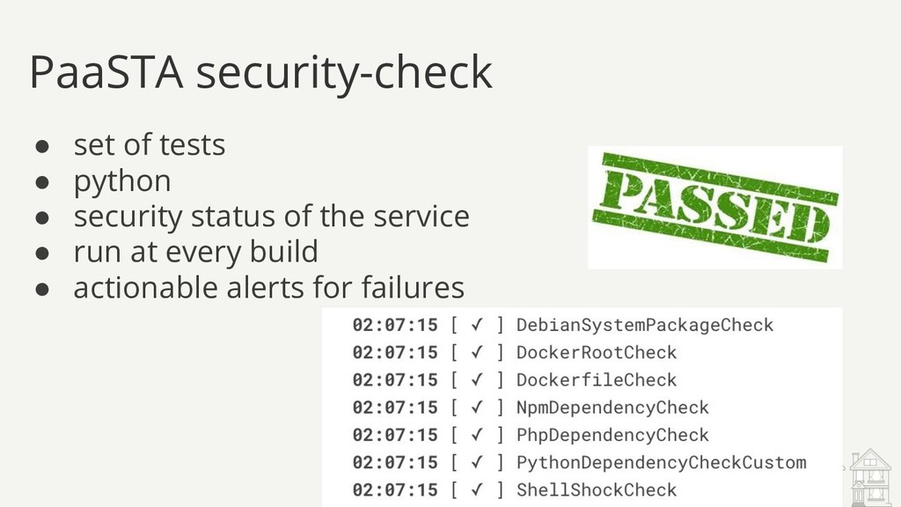Image resolution: width=901 pixels, height=507 pixels.
Task: Select the DockerRootCheck label
Action: click(597, 352)
